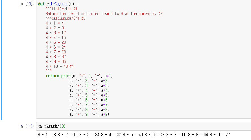Click docstring line '4 * 3 = 12'

click(x=56, y=33)
